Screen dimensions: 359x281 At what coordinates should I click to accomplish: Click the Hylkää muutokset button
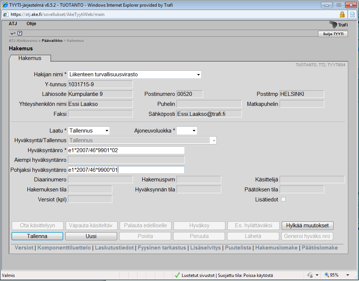click(x=308, y=225)
